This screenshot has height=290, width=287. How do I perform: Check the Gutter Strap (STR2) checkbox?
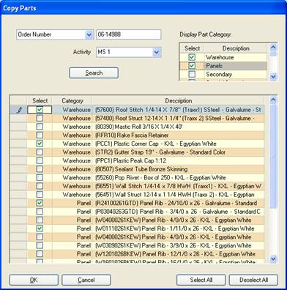click(x=40, y=152)
